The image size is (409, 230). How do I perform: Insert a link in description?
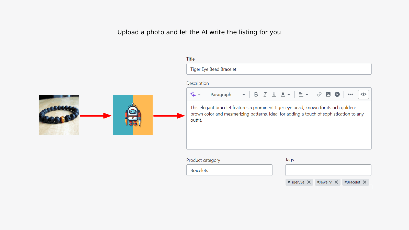coord(319,95)
